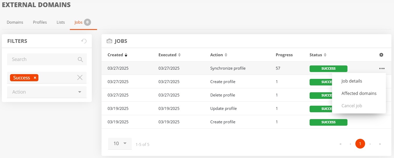Click the 1-5 of 5 count text
The width and height of the screenshot is (394, 158).
142,144
